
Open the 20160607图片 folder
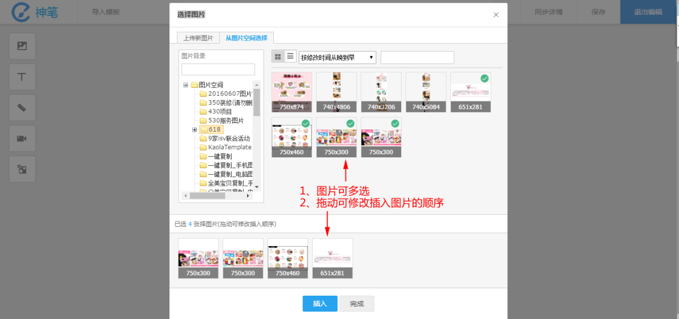230,93
